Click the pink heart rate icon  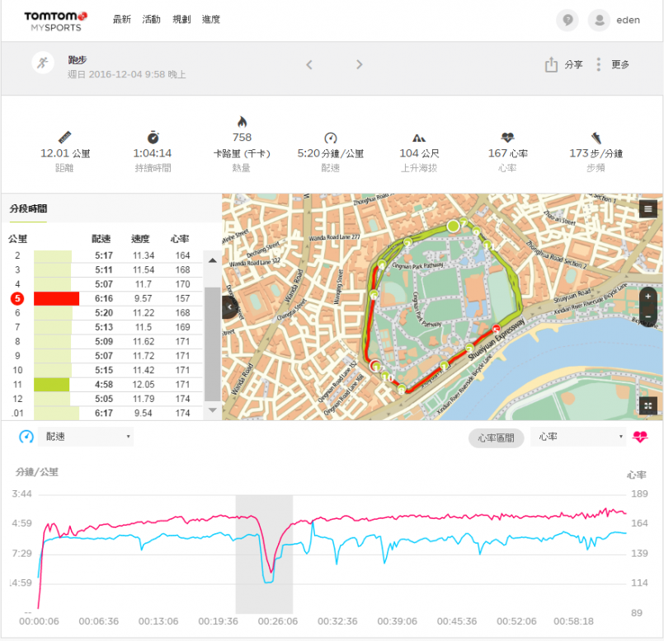[x=640, y=437]
